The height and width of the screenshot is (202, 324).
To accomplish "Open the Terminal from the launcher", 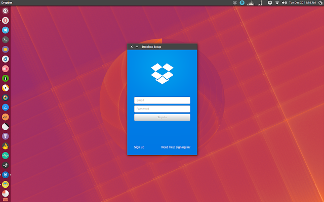I will click(6, 40).
